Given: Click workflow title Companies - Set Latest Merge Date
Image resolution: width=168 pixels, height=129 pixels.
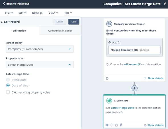Looking at the screenshot, I should coord(132,4).
